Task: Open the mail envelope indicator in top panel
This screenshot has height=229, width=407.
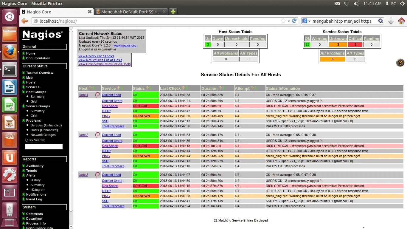Action: pos(337,3)
